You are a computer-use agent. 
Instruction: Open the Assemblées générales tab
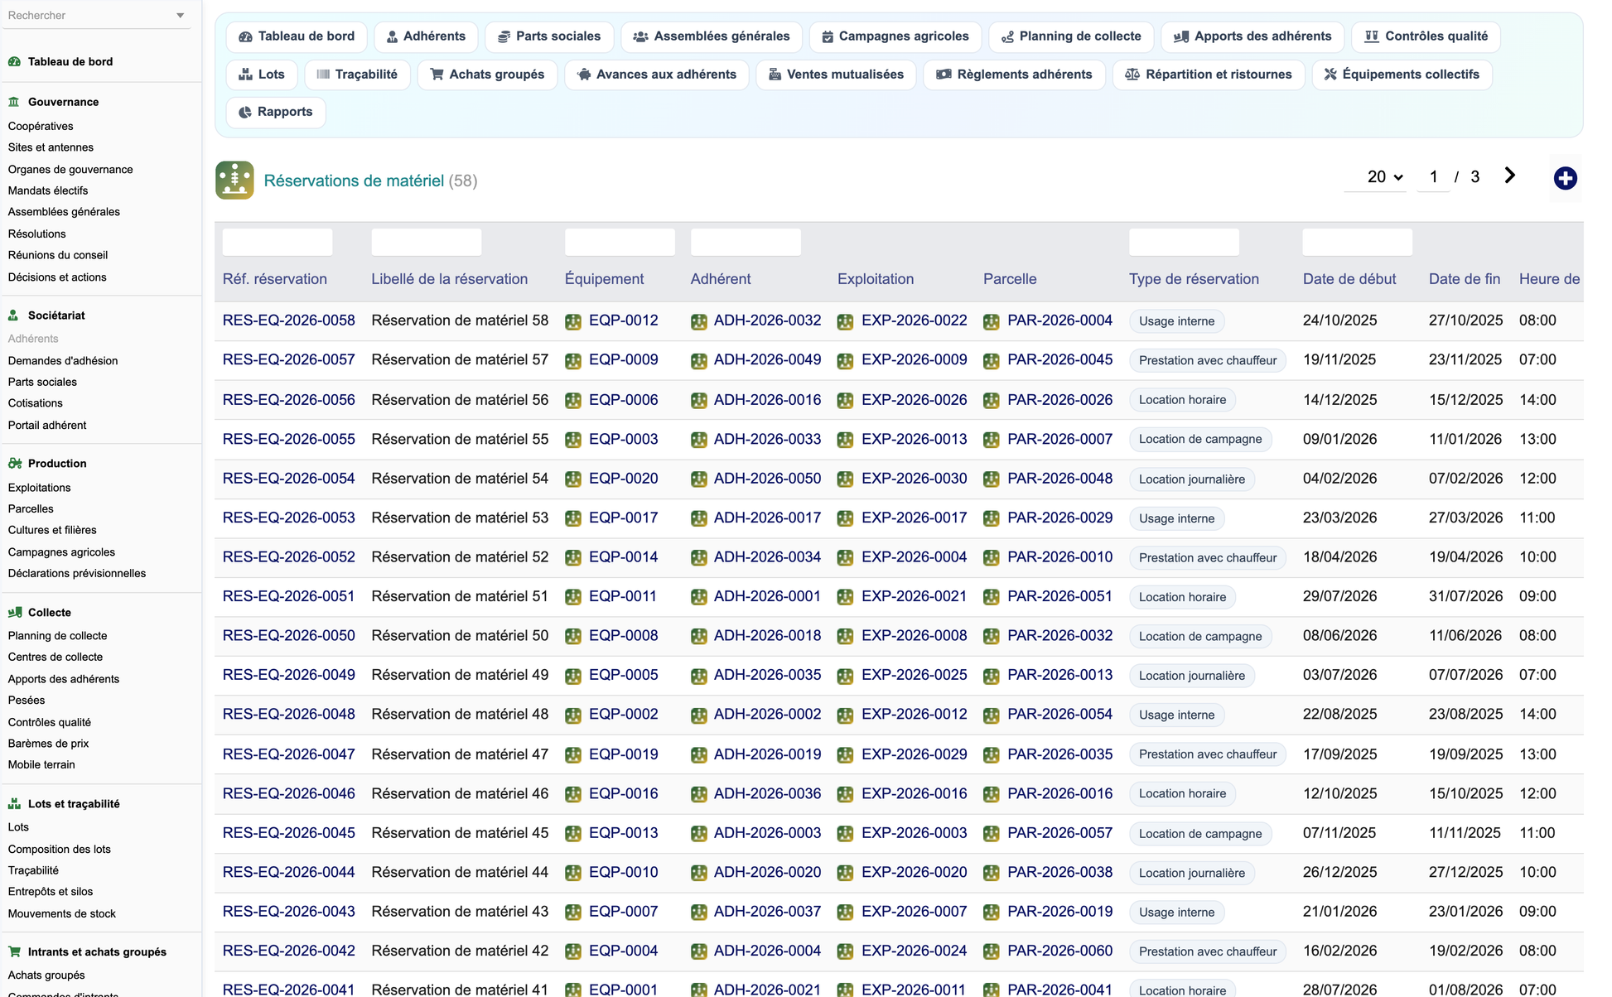tap(712, 36)
